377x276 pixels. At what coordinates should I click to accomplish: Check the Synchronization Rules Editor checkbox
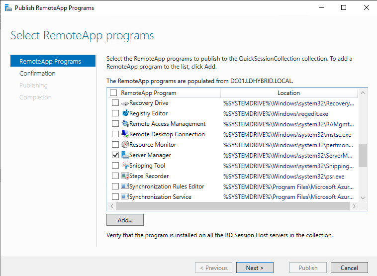coord(115,186)
